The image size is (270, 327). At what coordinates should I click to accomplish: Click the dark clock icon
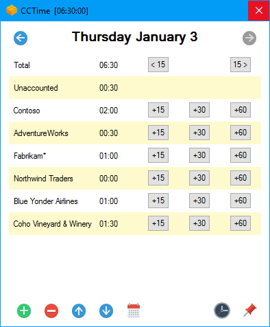(222, 311)
